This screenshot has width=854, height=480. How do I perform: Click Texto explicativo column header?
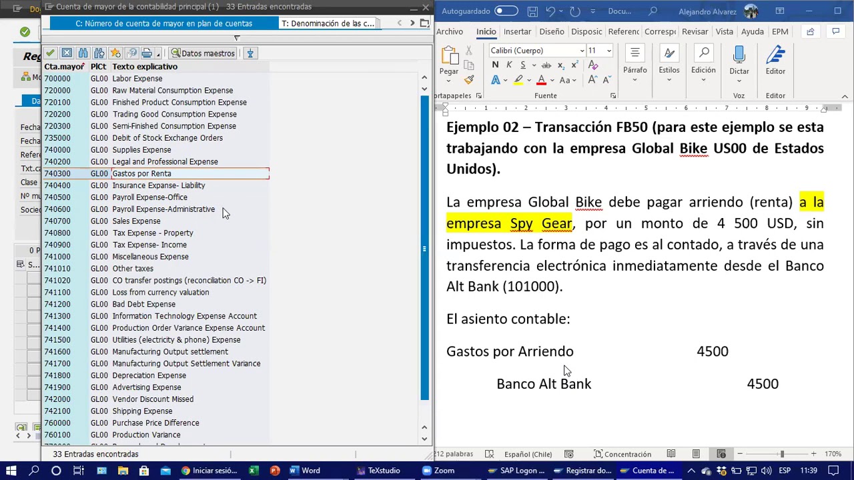pos(145,67)
